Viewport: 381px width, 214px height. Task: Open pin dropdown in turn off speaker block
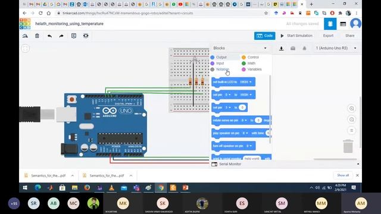click(249, 146)
